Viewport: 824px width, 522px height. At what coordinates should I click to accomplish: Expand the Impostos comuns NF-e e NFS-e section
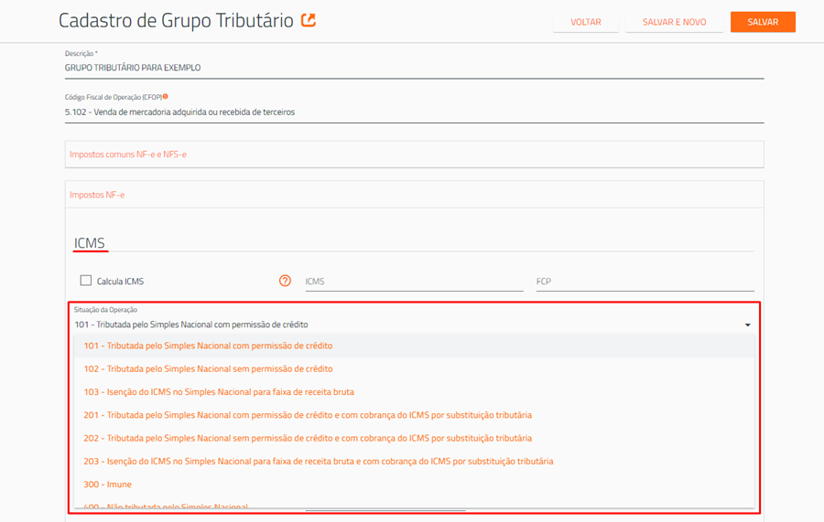tap(414, 154)
